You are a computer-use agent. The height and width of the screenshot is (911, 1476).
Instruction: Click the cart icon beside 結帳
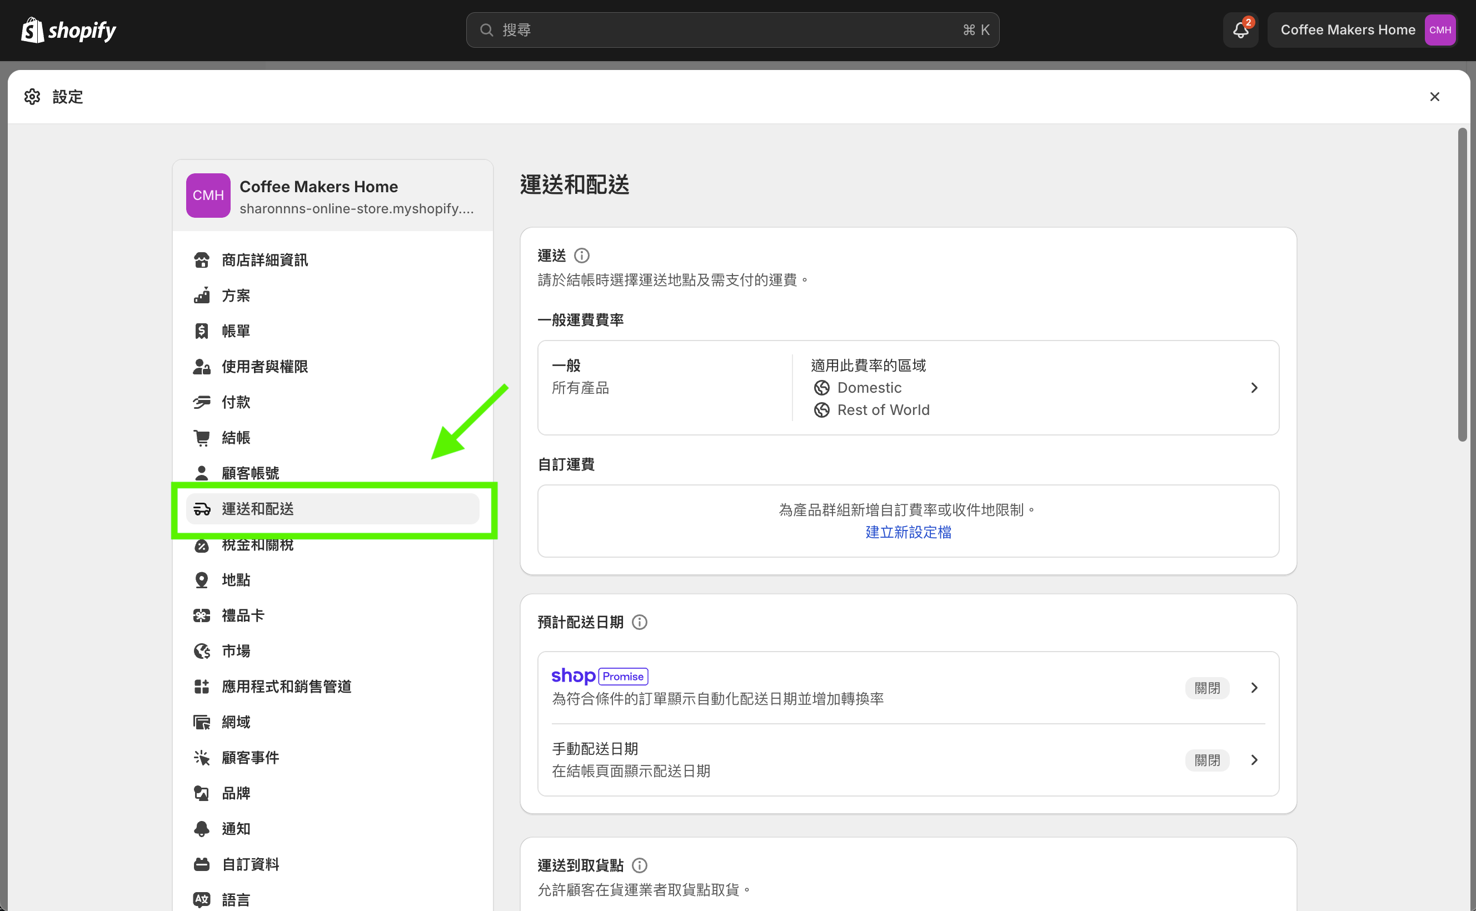[201, 438]
